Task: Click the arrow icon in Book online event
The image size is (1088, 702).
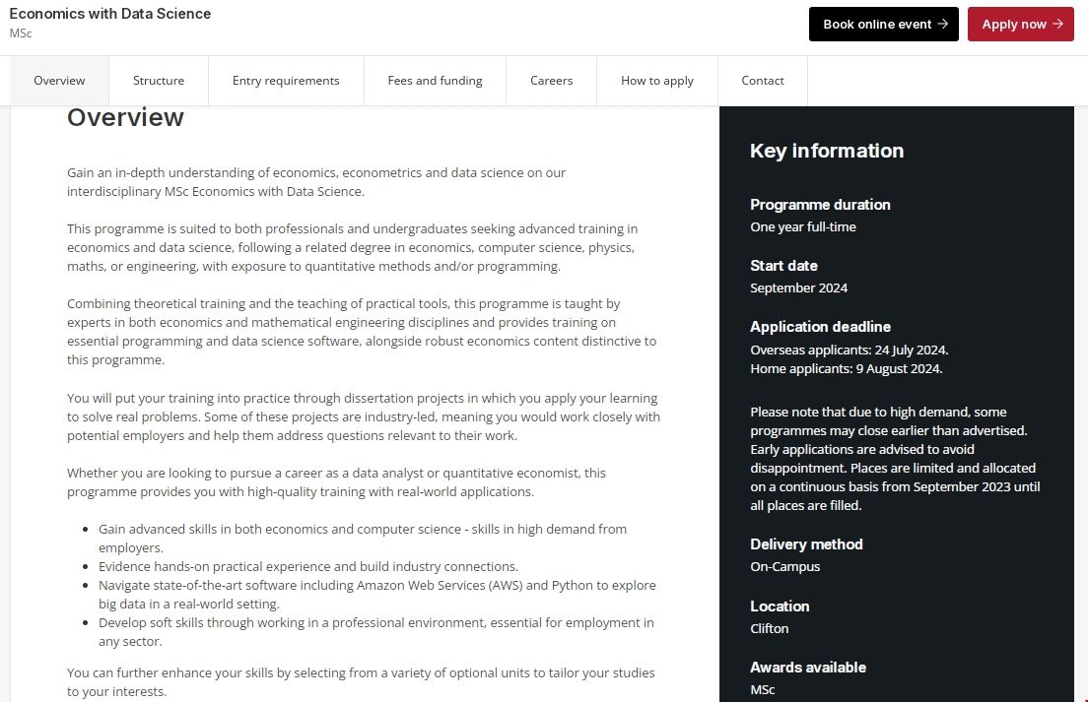Action: click(943, 25)
